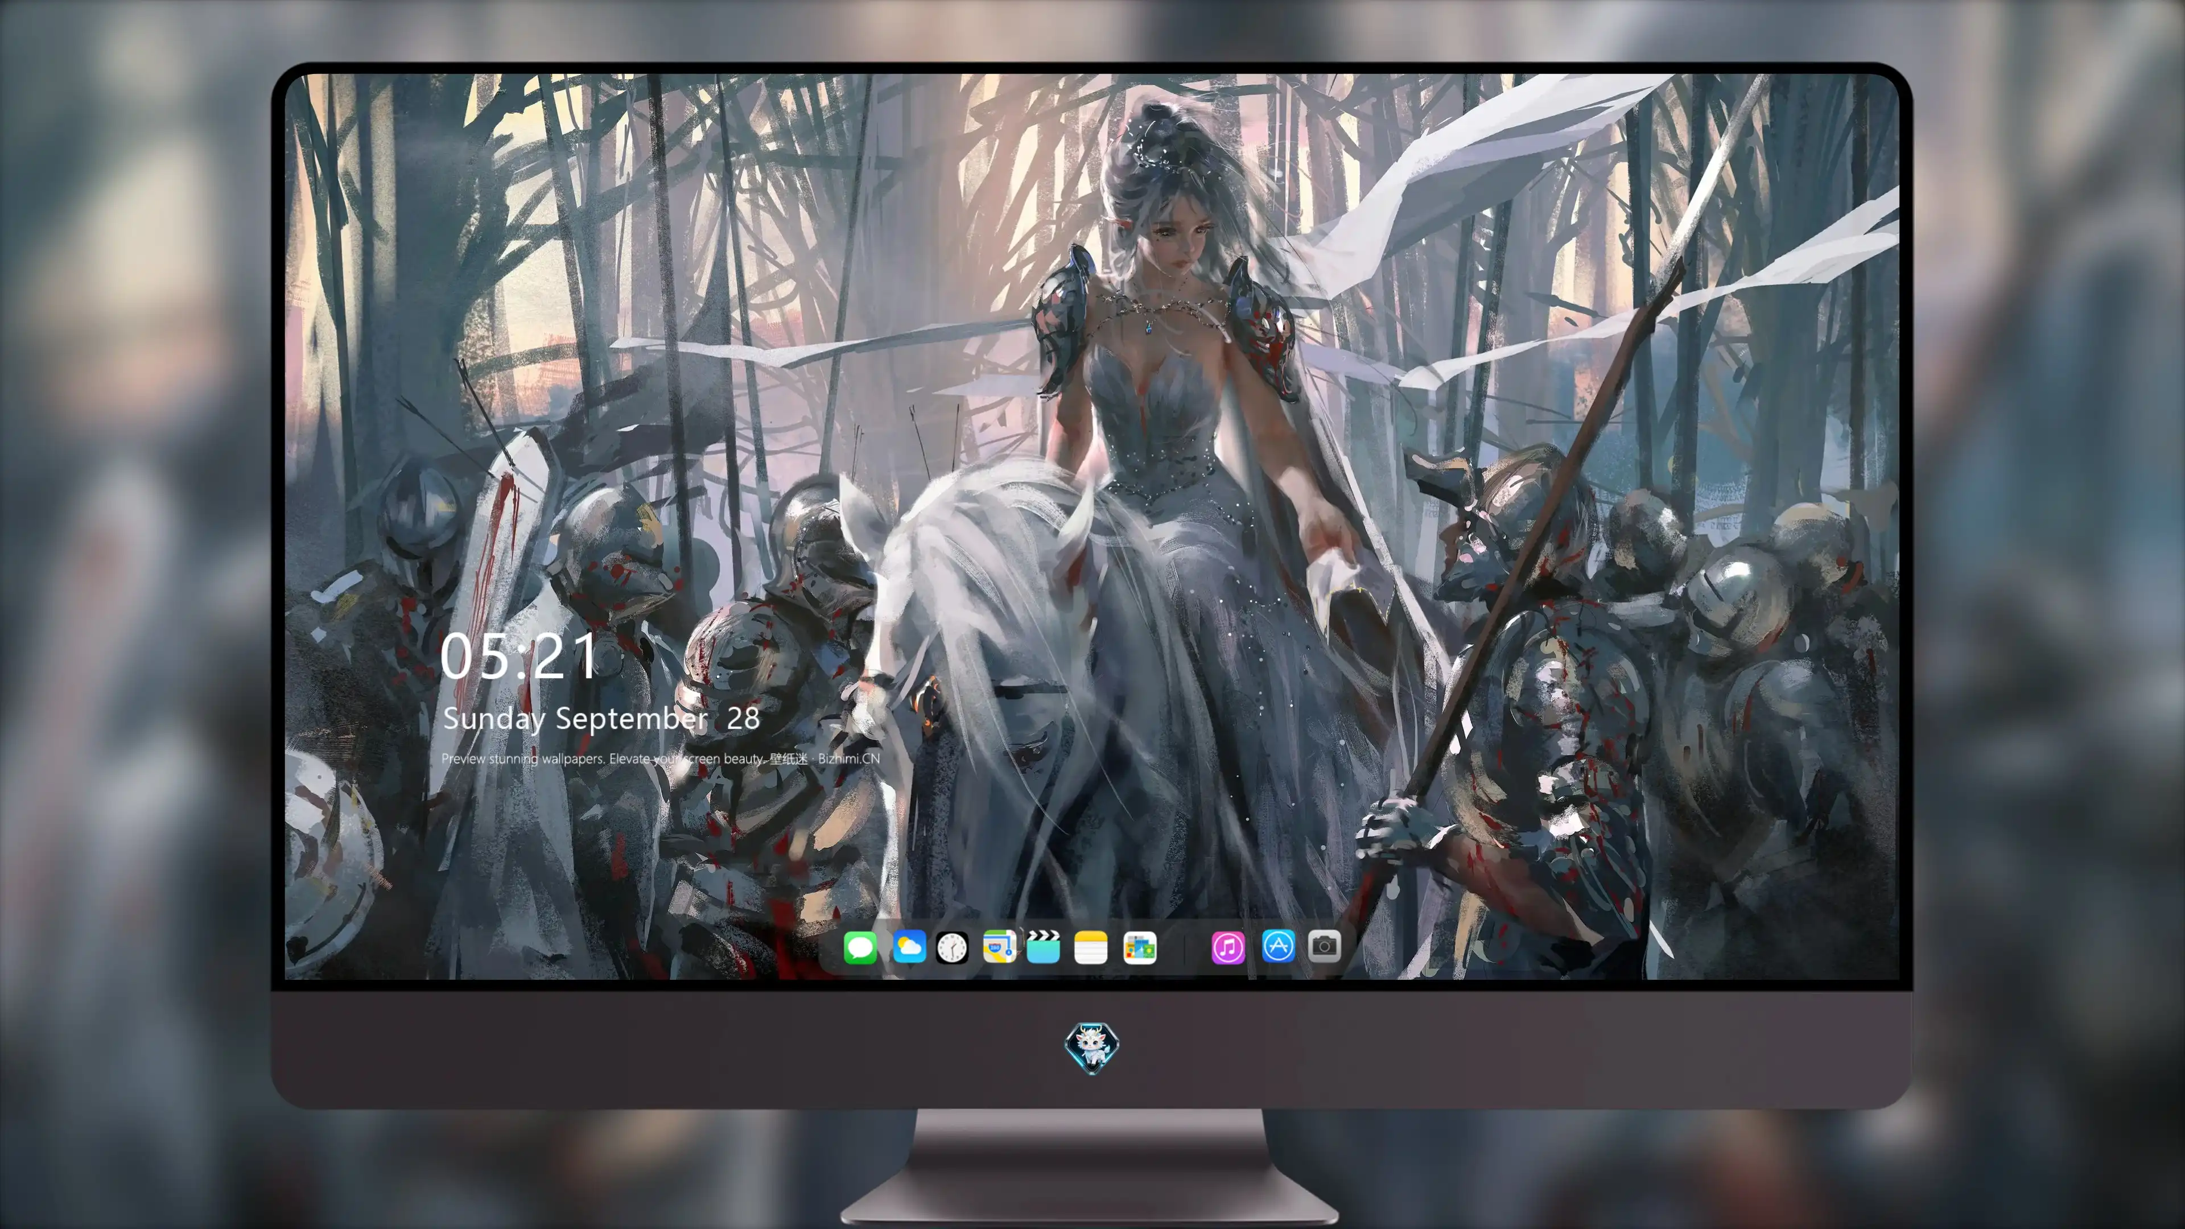Launch the pink iTunes music app
The width and height of the screenshot is (2185, 1229).
pyautogui.click(x=1228, y=947)
